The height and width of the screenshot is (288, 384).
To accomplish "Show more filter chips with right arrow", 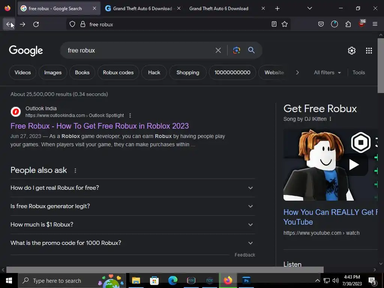I will coord(297,72).
